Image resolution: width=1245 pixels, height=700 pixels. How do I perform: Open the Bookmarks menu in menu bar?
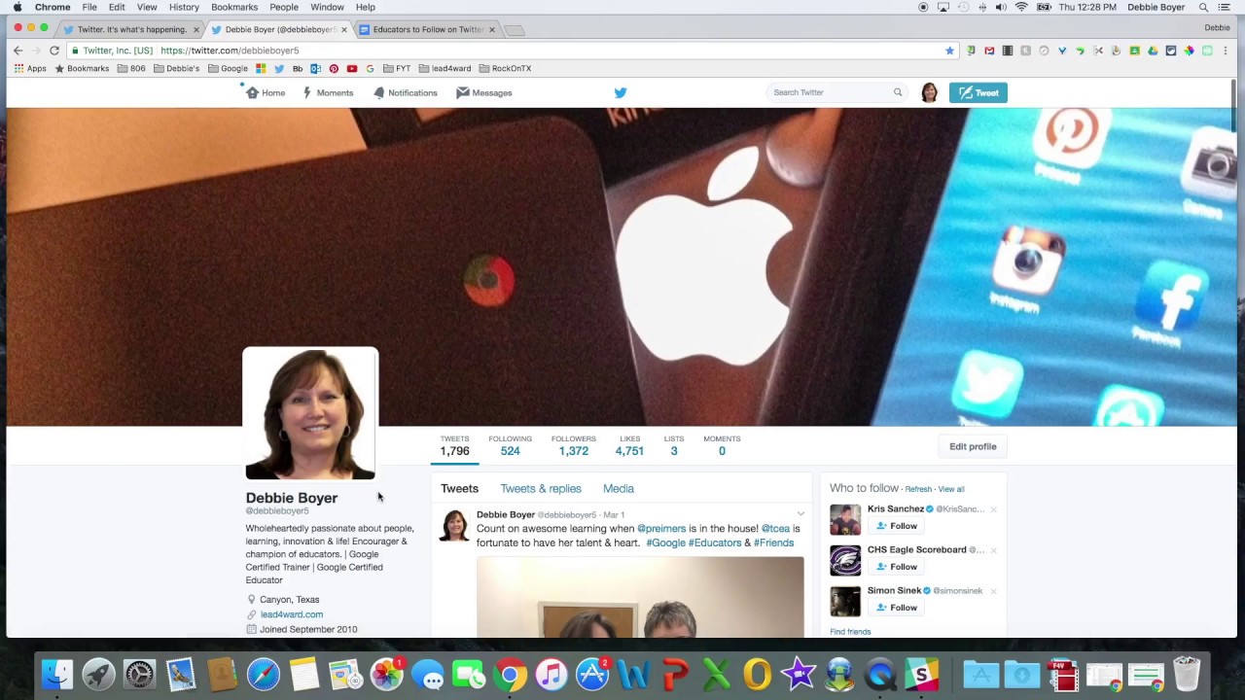click(x=234, y=7)
